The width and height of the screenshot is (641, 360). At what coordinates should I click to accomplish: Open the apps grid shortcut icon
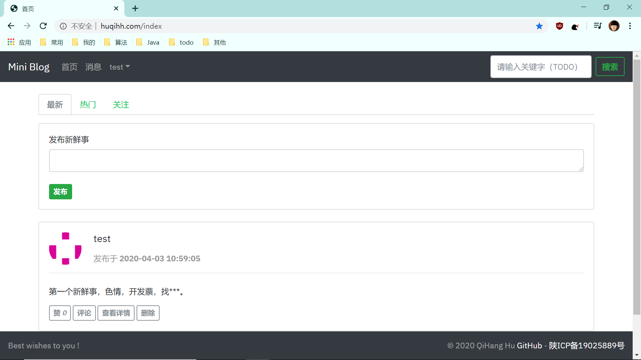click(11, 42)
